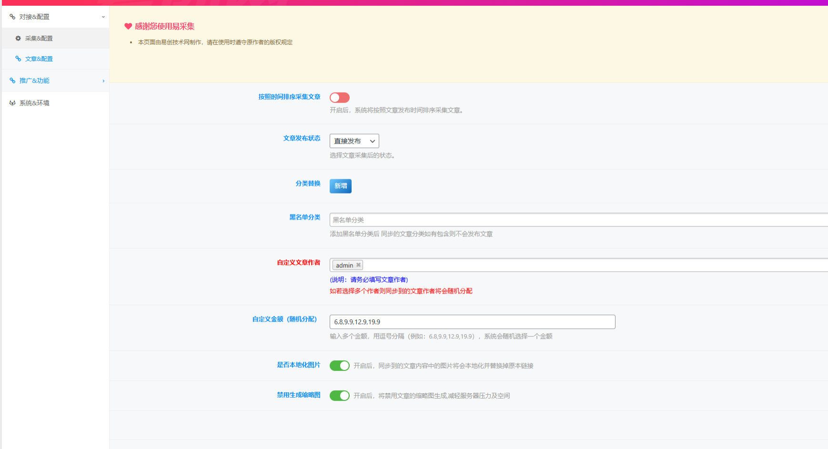Viewport: 828px width, 449px height.
Task: Remove the admin author tag via its x
Action: click(x=358, y=265)
